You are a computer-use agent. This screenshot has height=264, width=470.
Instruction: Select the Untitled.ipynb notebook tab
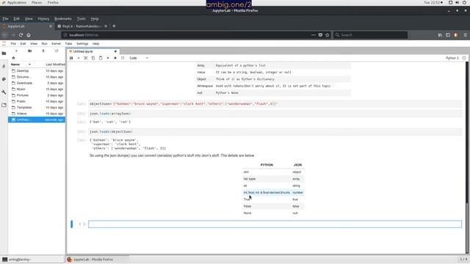click(93, 51)
